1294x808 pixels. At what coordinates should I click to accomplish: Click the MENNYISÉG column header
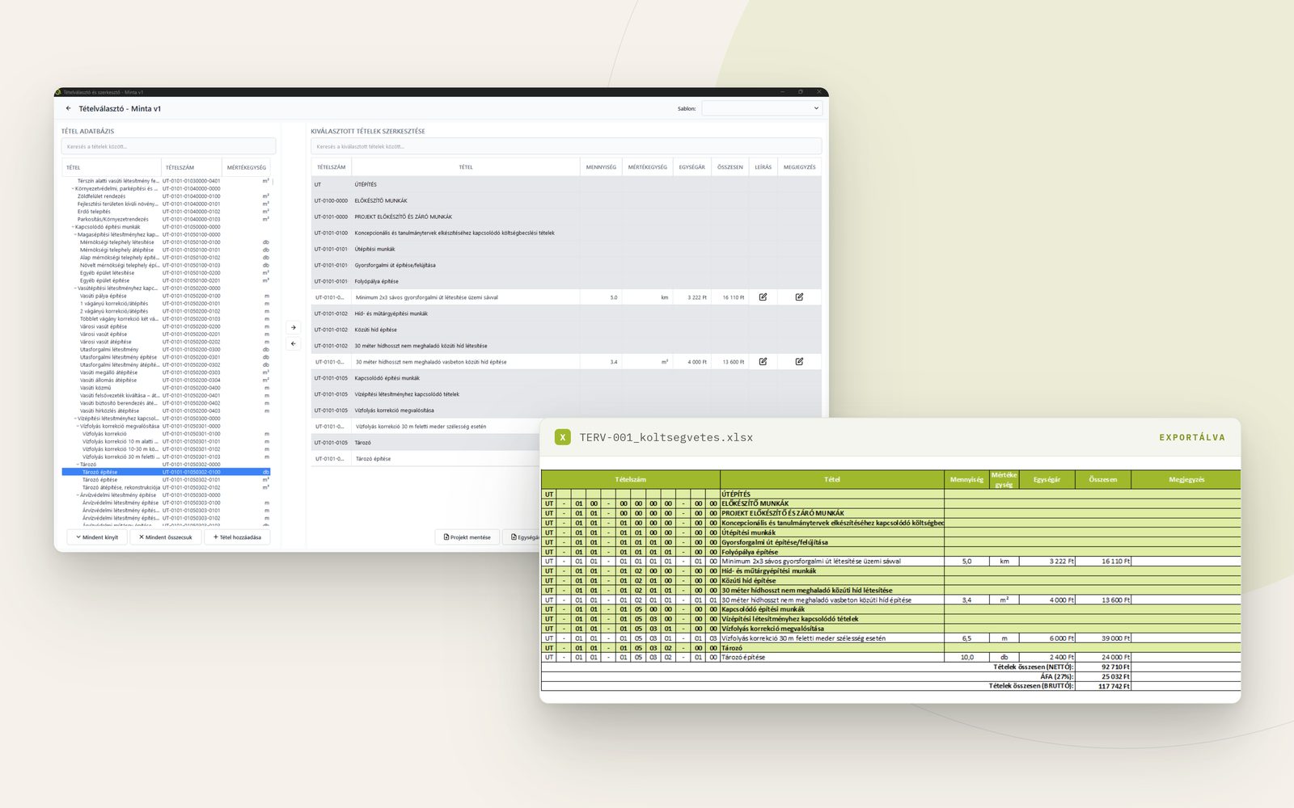tap(601, 167)
